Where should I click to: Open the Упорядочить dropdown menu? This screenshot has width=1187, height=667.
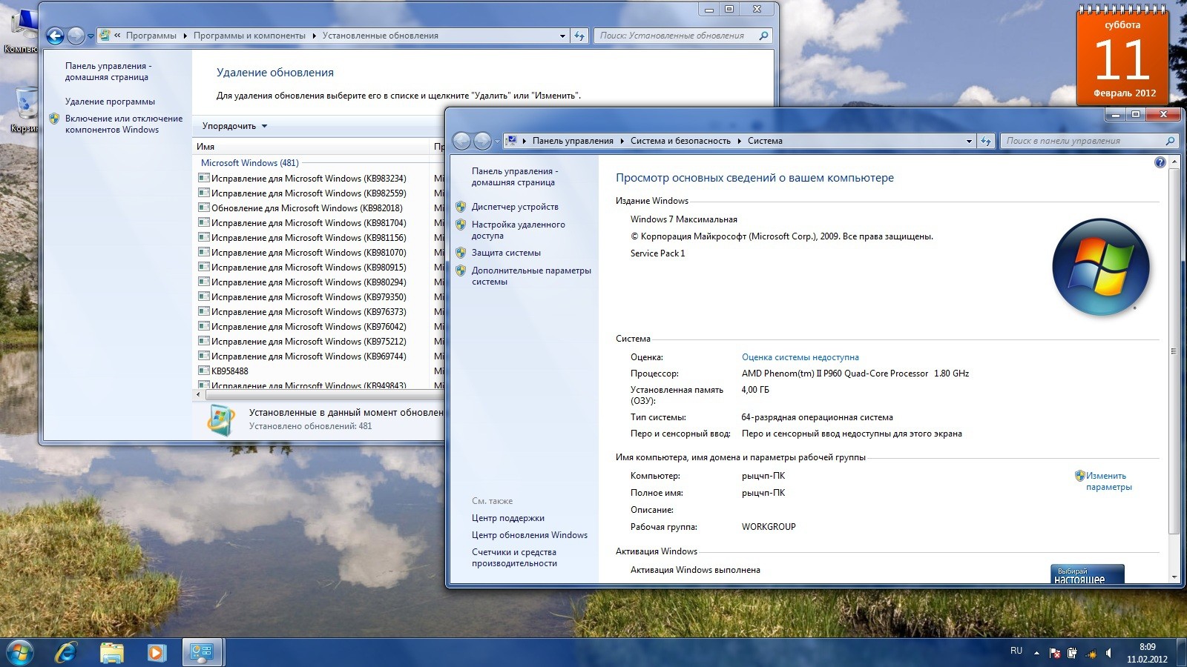click(234, 126)
